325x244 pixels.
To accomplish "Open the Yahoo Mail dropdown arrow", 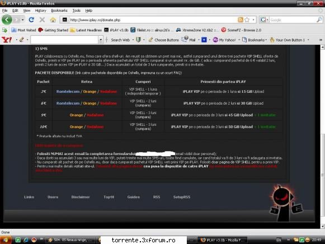I will (199, 40).
